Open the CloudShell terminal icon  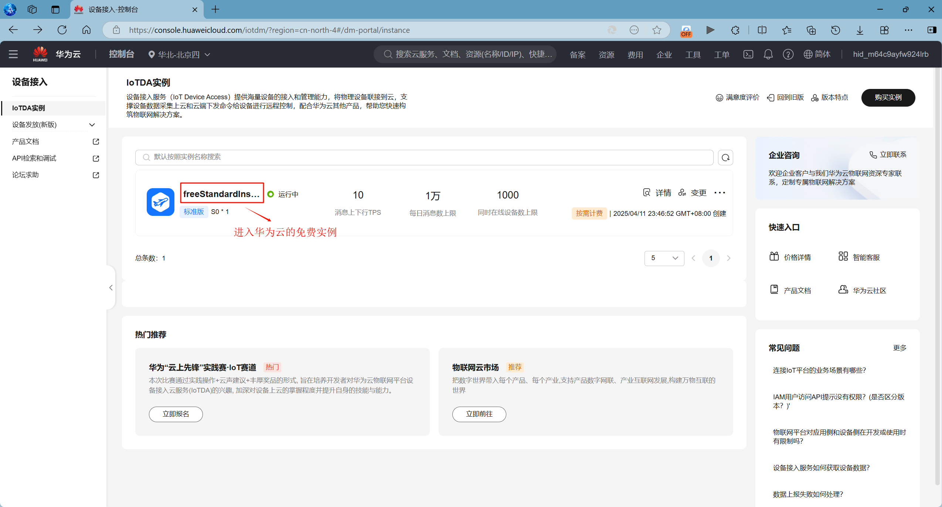748,54
